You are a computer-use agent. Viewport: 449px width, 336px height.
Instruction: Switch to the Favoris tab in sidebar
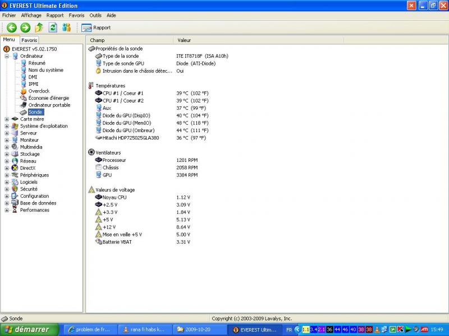[29, 40]
